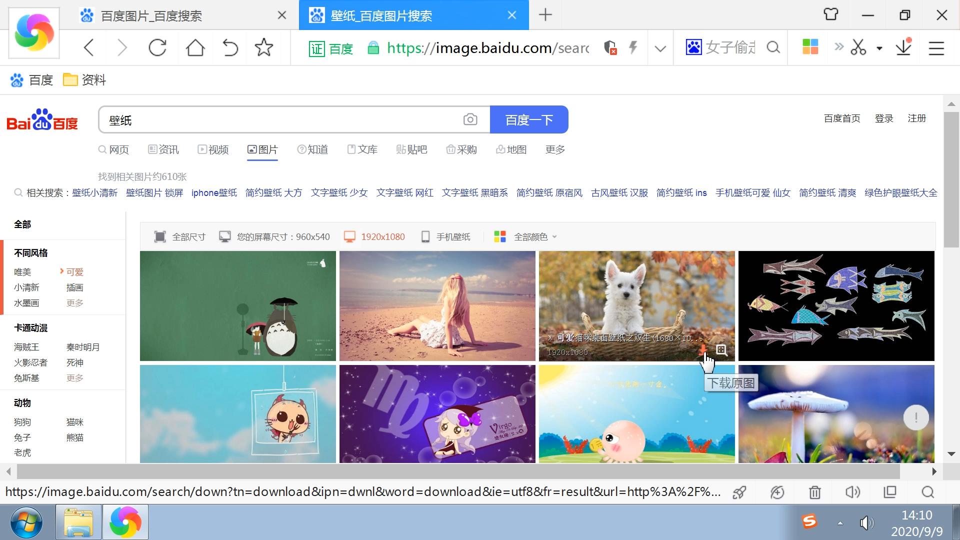Click the camera icon for image search
Viewport: 960px width, 540px height.
(470, 119)
